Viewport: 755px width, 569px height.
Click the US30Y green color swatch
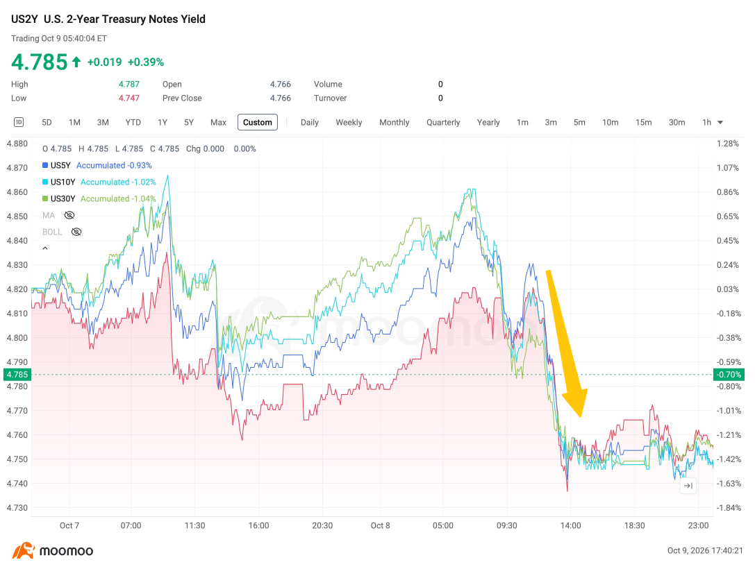(x=45, y=198)
